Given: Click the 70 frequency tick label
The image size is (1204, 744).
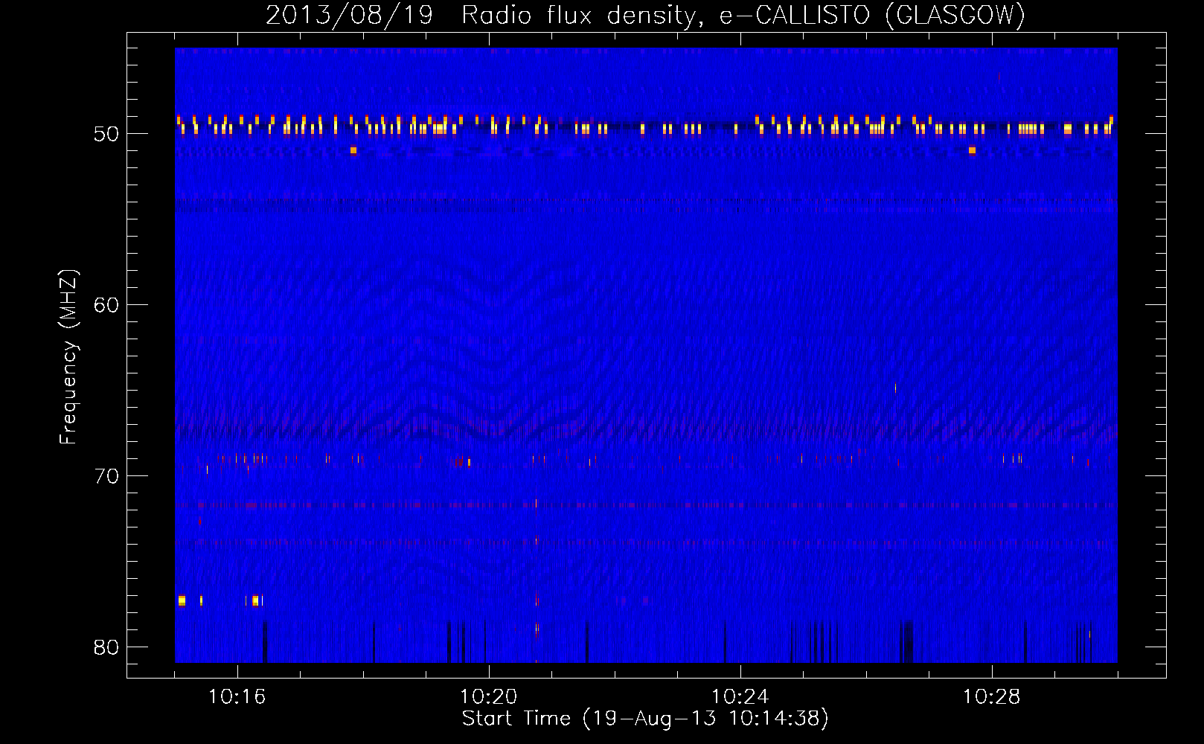Looking at the screenshot, I should point(106,476).
